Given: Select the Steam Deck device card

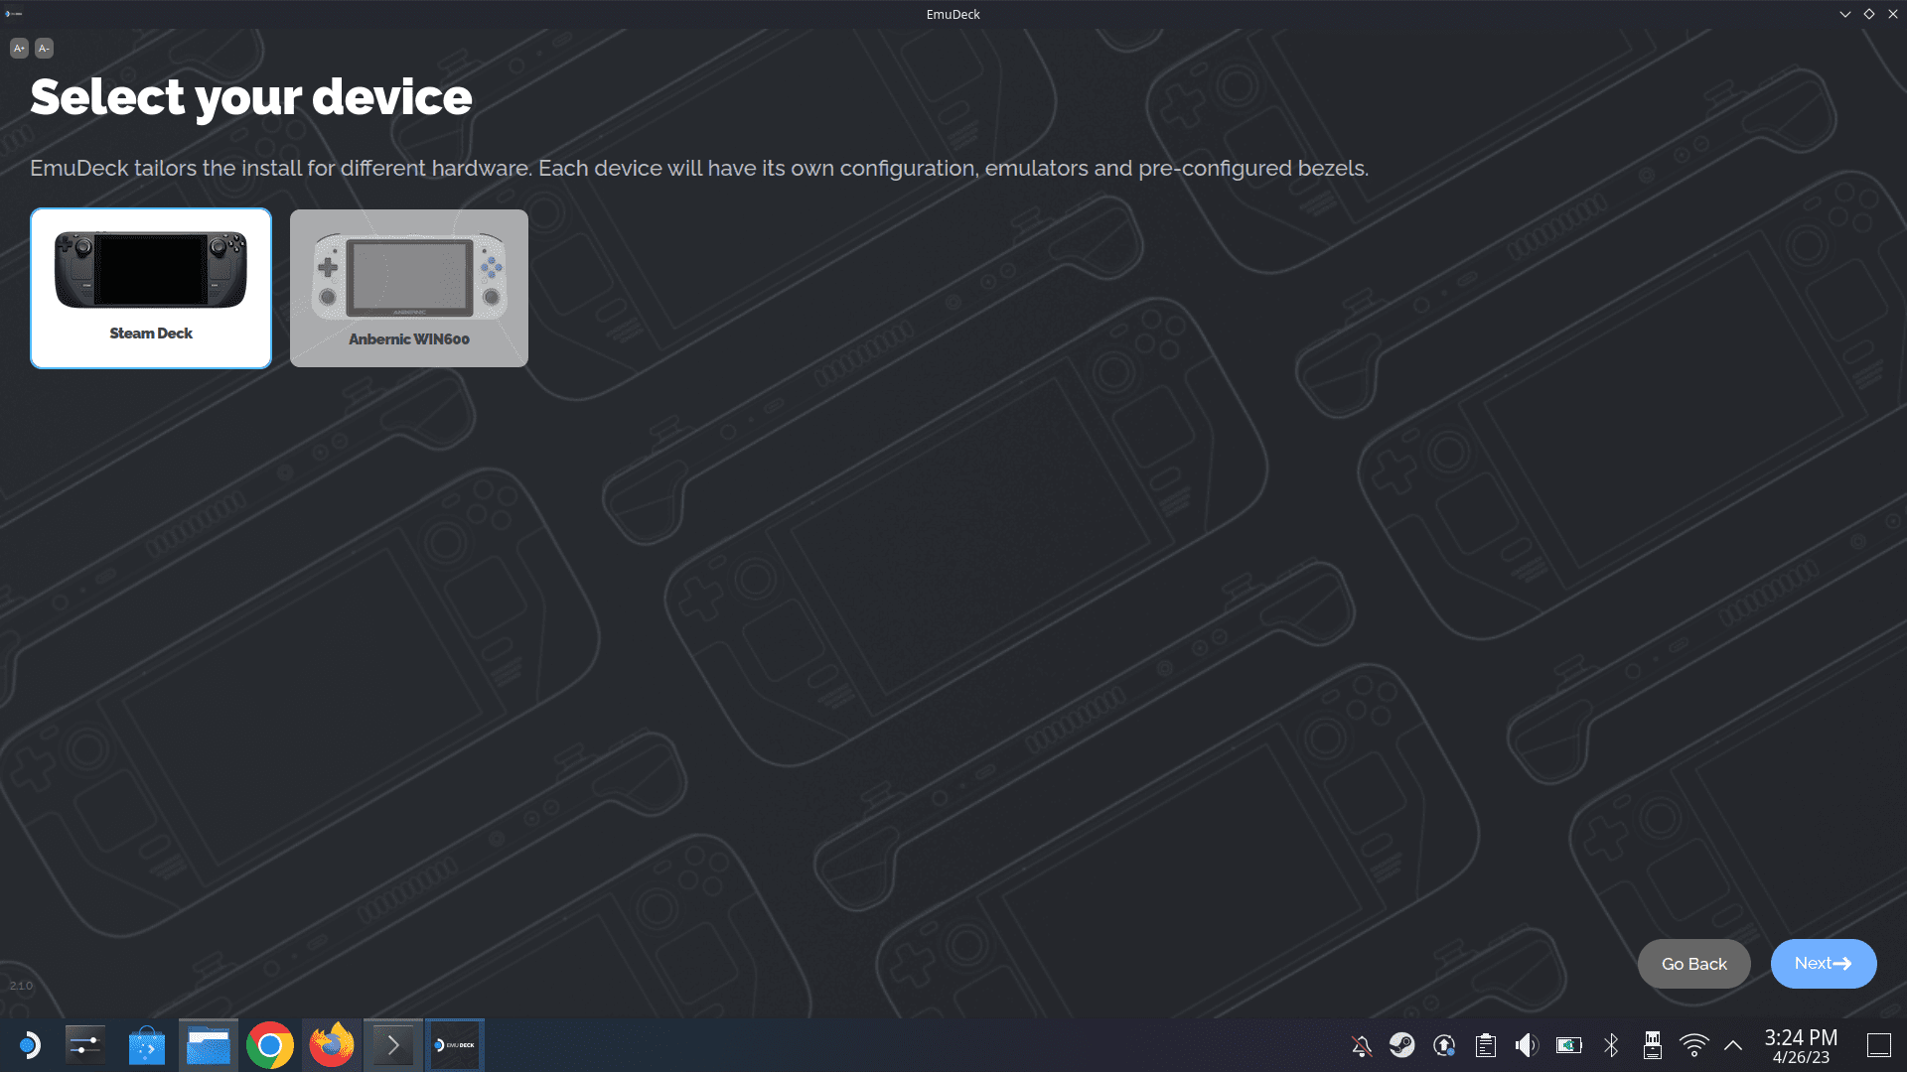Looking at the screenshot, I should click(x=151, y=288).
